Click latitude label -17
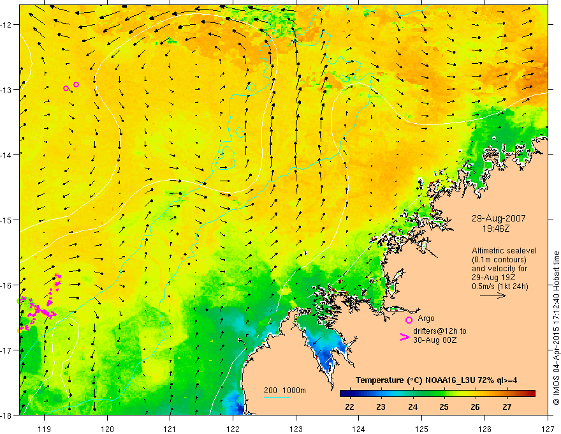 [x=6, y=350]
